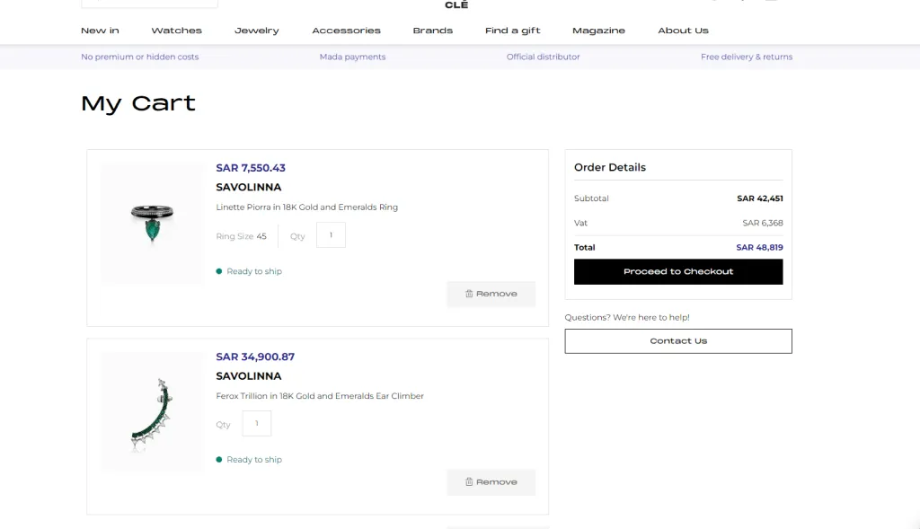Open Linette Piorra ring product title link
The height and width of the screenshot is (529, 920).
[306, 207]
